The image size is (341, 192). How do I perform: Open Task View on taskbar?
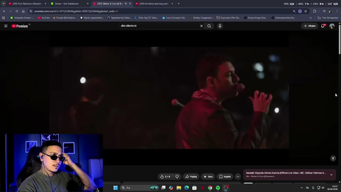[163, 188]
